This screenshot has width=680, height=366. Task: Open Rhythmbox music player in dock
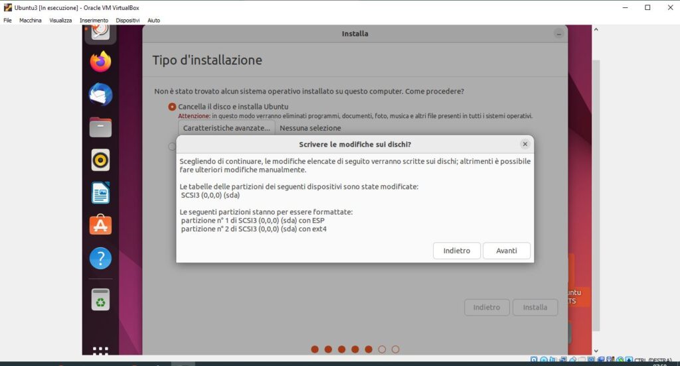pos(100,160)
